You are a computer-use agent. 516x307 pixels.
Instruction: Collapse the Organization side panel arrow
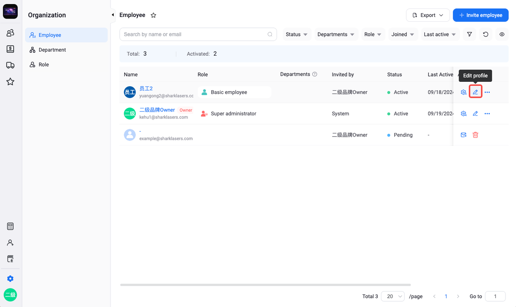click(112, 15)
